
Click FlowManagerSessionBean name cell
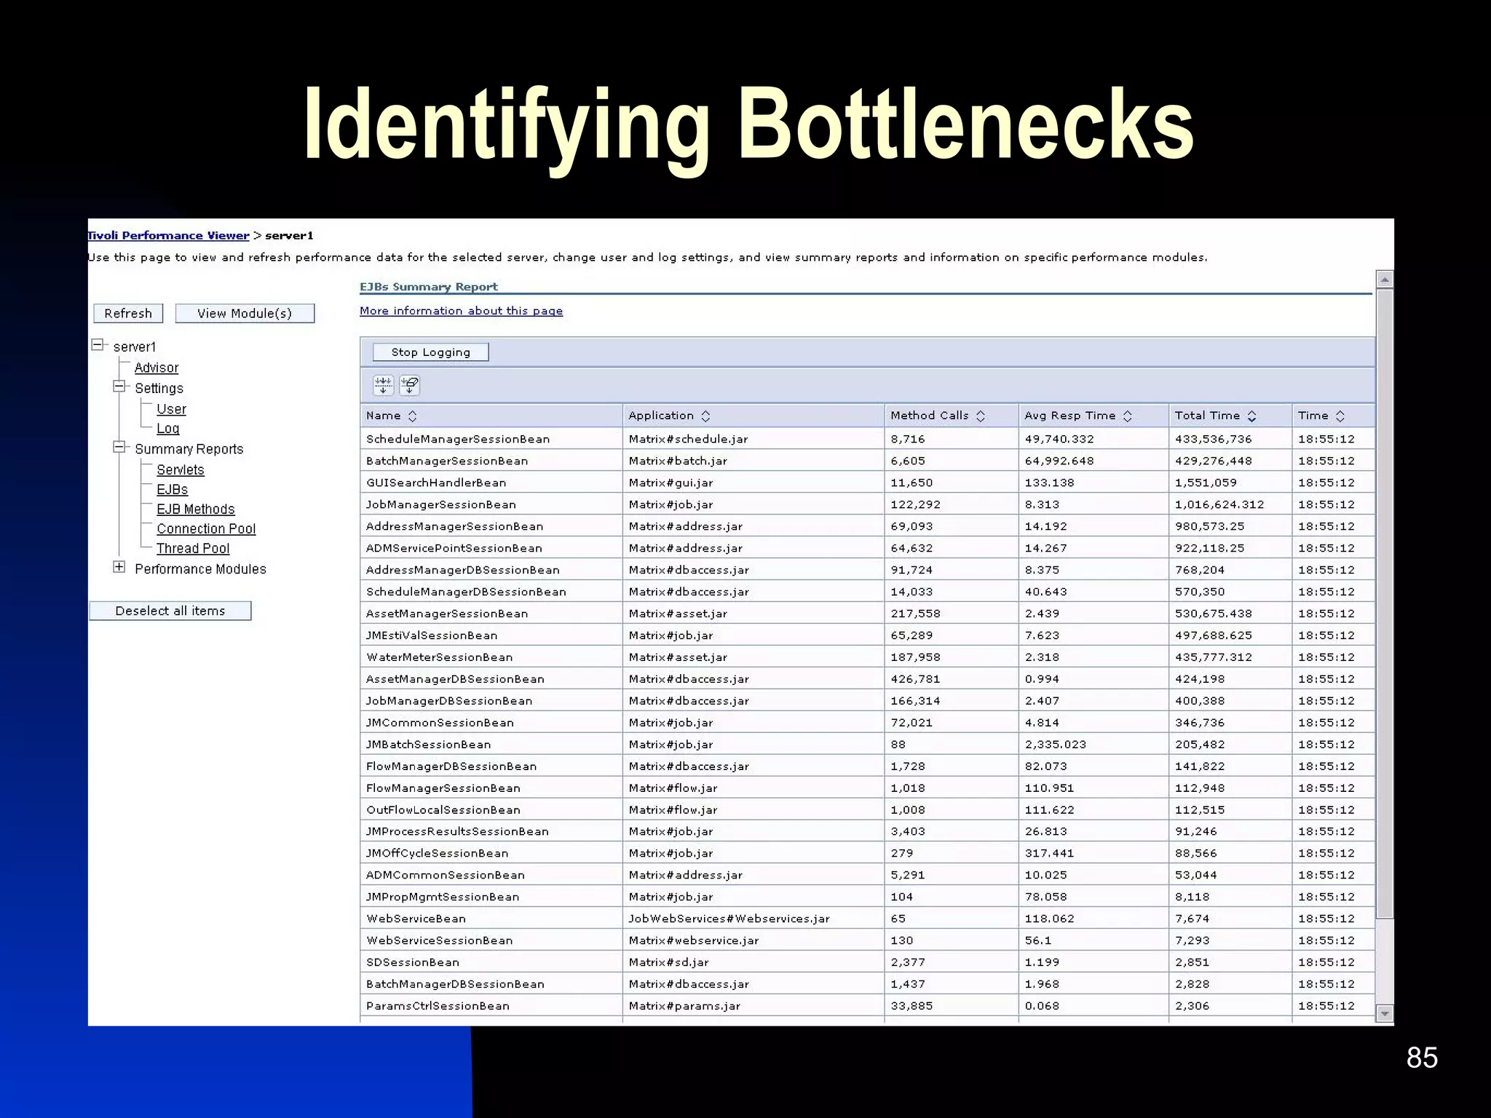coord(491,788)
